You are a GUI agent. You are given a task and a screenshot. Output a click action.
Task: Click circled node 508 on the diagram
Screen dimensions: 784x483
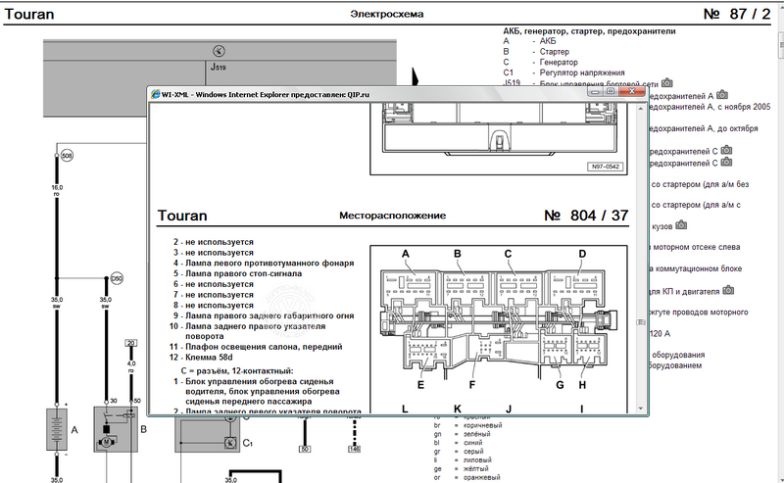[67, 156]
